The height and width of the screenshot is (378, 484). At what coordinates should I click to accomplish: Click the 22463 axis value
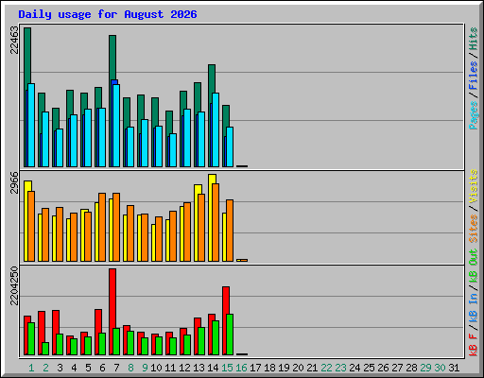14,40
